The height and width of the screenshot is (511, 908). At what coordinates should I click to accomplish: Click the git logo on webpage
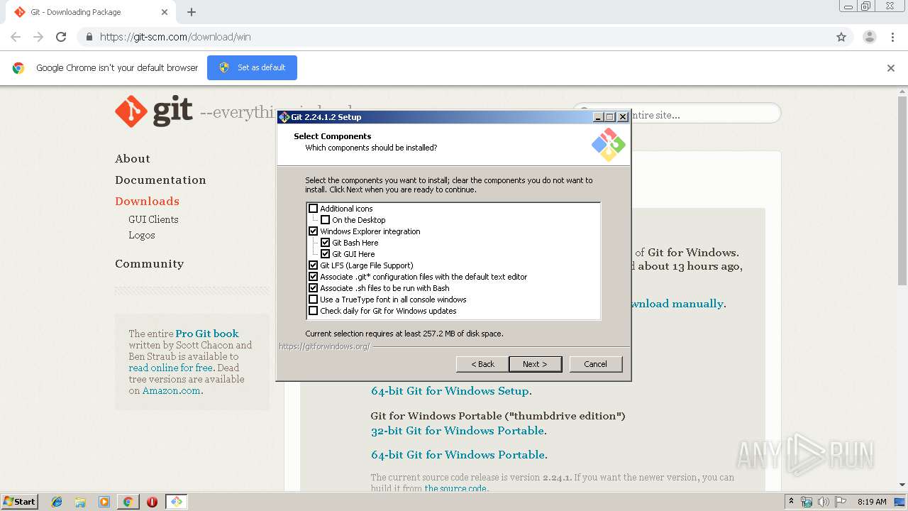click(x=154, y=111)
